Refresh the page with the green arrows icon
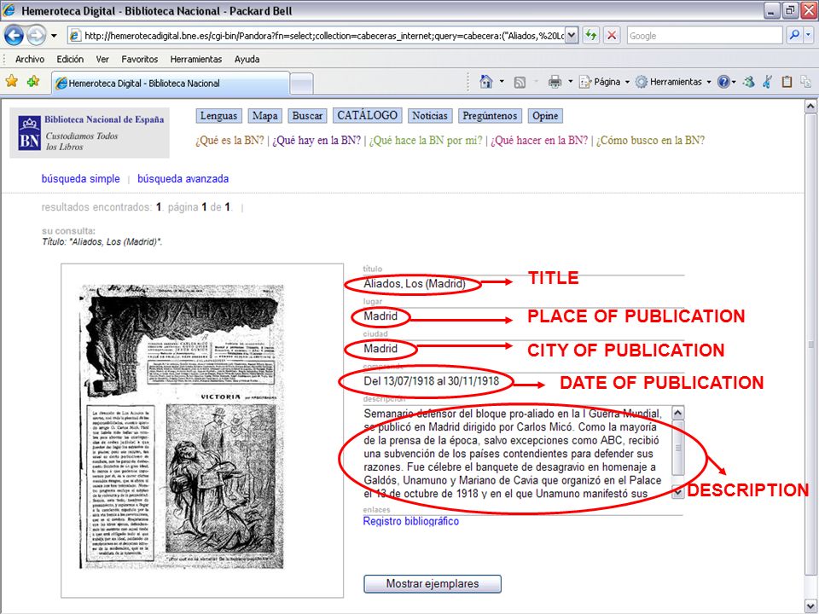 pyautogui.click(x=590, y=36)
